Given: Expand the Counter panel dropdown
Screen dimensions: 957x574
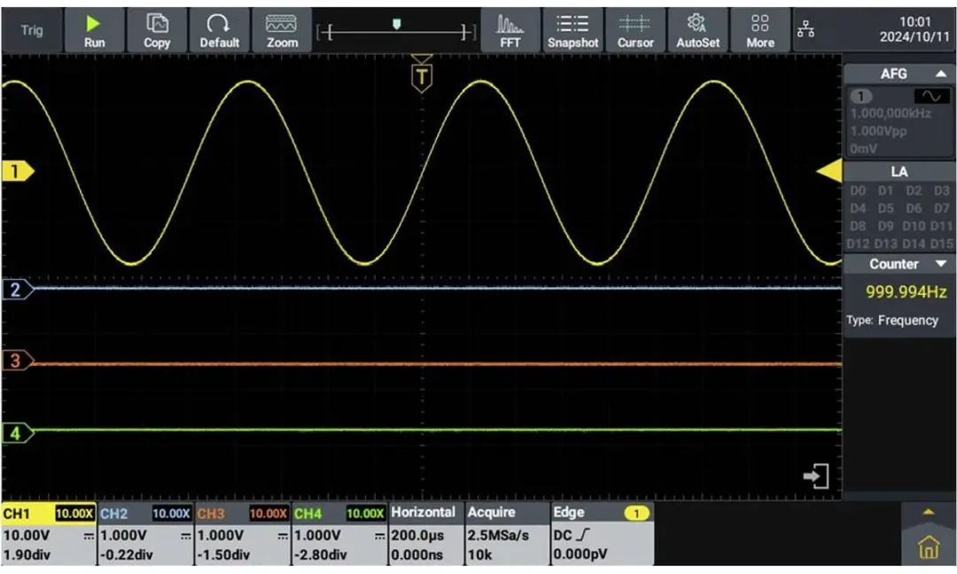Looking at the screenshot, I should 940,264.
